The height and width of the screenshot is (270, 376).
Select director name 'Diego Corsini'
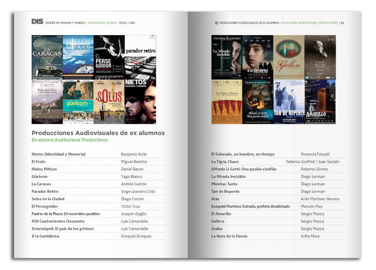tap(132, 199)
